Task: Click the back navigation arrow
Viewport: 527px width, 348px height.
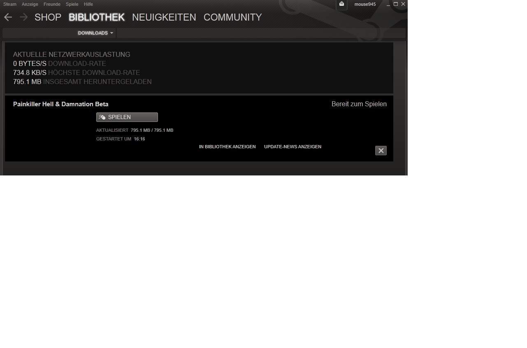Action: pos(8,17)
